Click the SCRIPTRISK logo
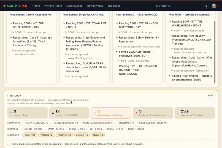This screenshot has height=148, width=222. click(17, 6)
